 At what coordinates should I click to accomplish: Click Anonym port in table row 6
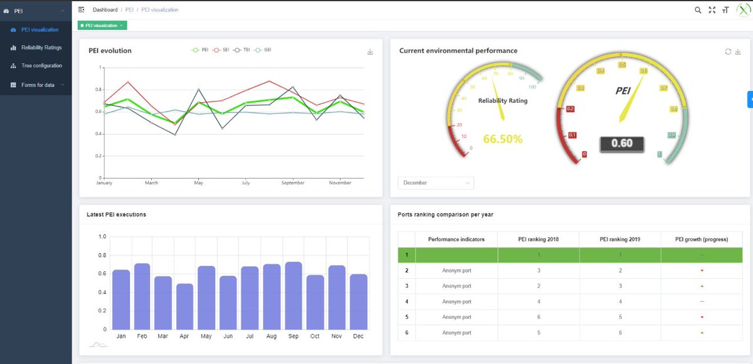pos(456,332)
